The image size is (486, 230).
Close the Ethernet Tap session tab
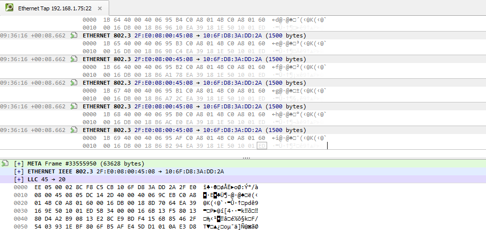tap(100, 8)
